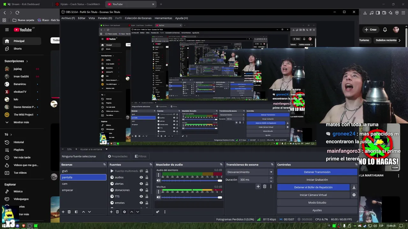
Task: Enable Modo Estudio
Action: pyautogui.click(x=317, y=203)
